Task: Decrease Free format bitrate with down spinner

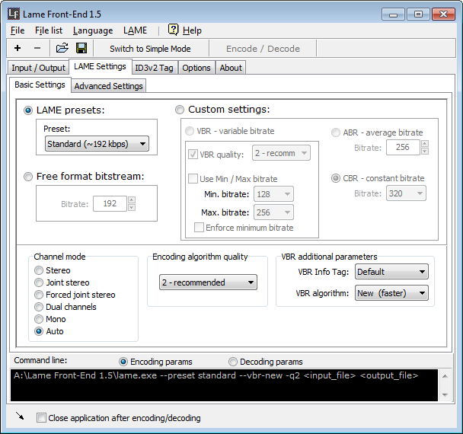Action: coord(132,207)
